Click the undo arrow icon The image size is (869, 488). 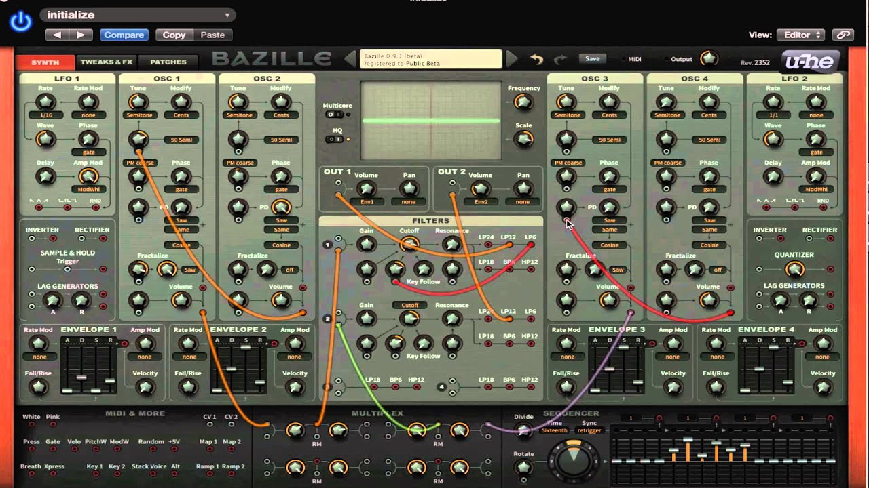tap(536, 60)
